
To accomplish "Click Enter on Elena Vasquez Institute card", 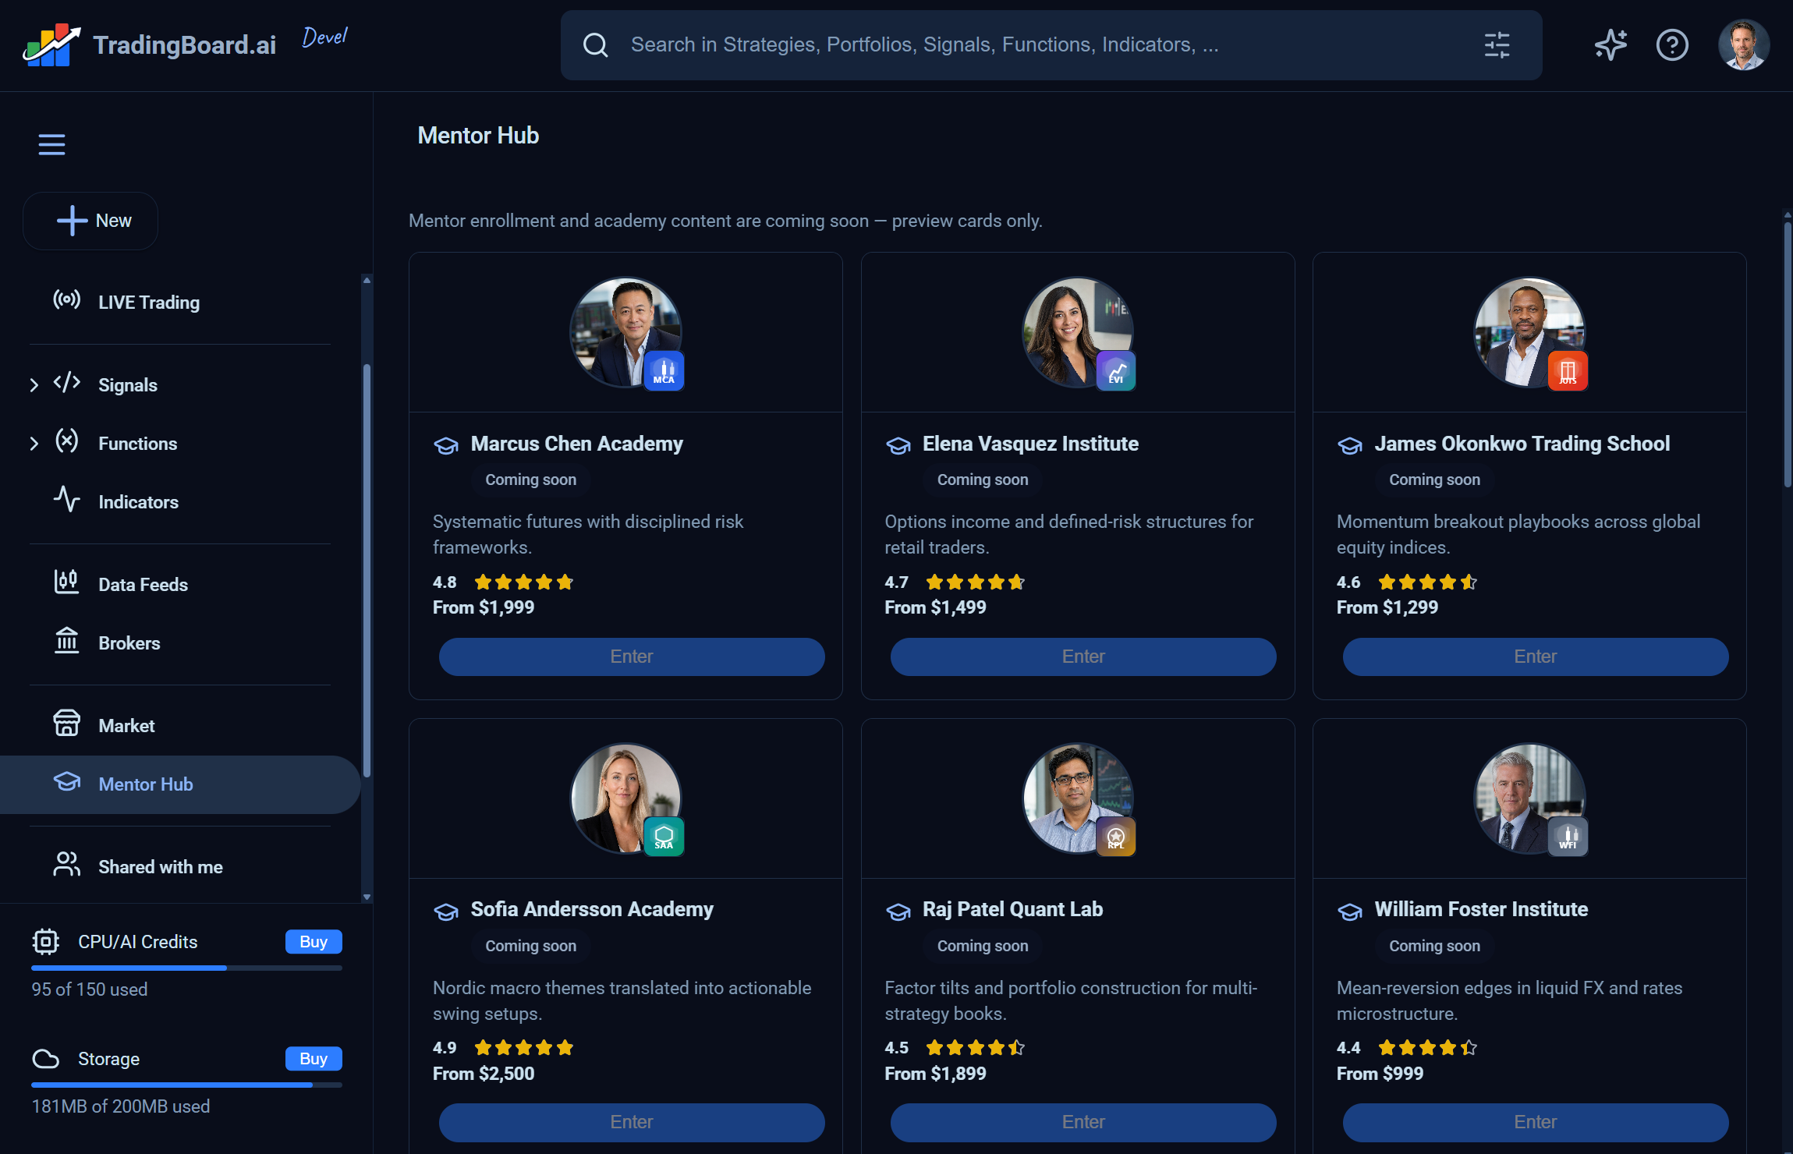I will click(1083, 657).
